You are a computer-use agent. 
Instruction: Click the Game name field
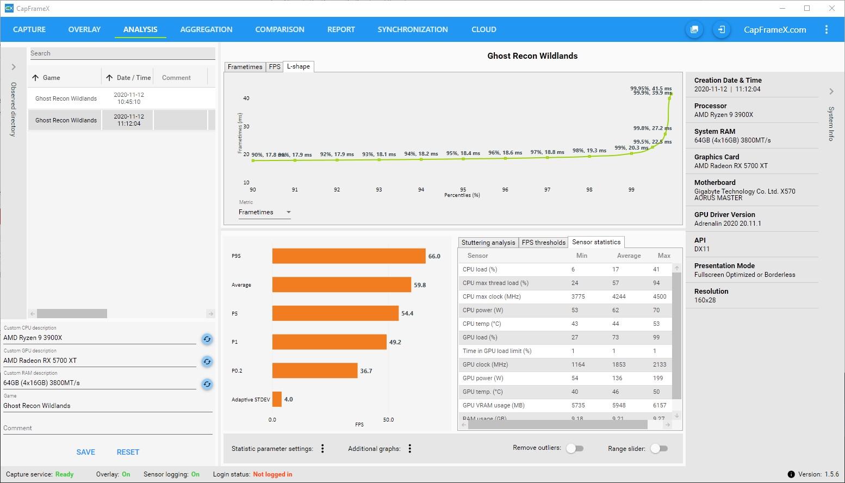(108, 406)
